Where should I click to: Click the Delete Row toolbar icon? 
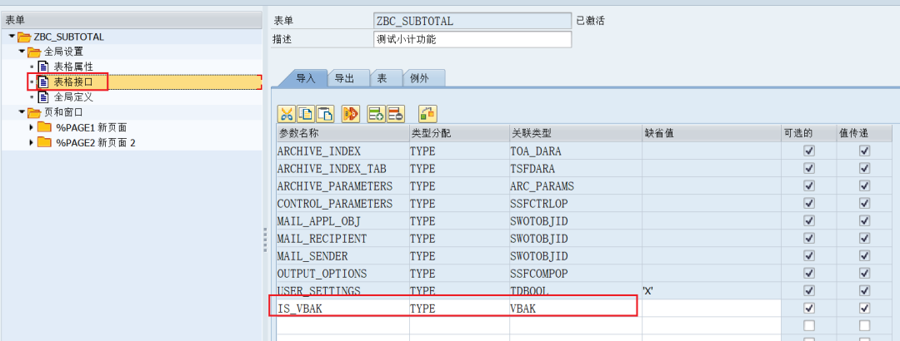coord(396,113)
